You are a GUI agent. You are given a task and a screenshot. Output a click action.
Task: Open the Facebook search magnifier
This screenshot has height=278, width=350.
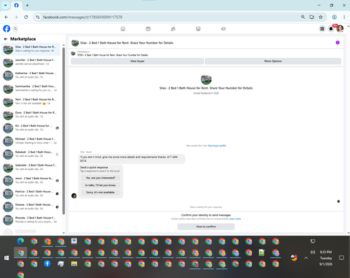tap(15, 29)
